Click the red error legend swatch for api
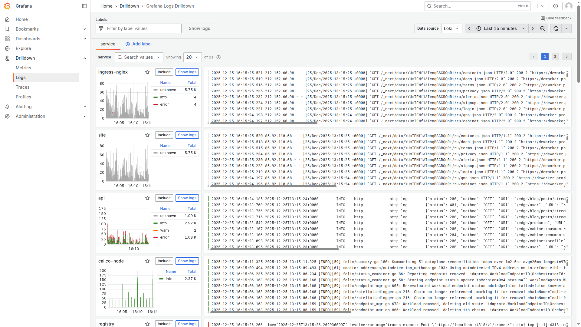 pyautogui.click(x=156, y=237)
